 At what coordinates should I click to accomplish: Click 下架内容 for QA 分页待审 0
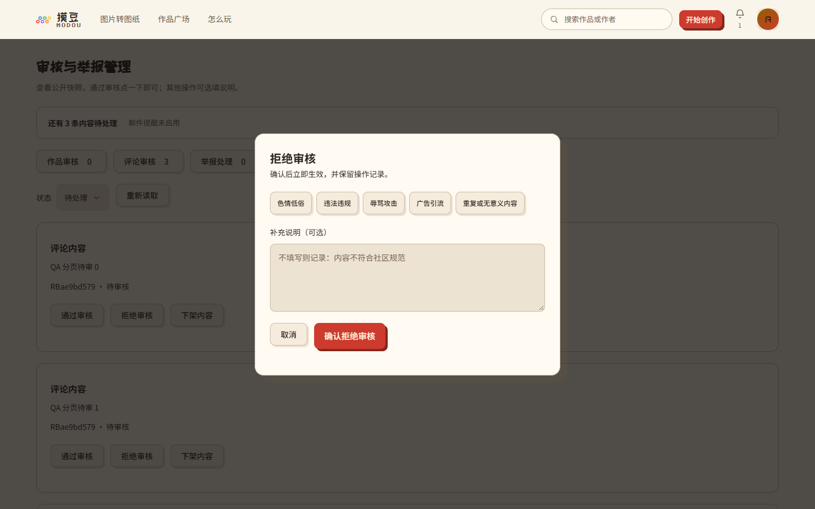(197, 315)
